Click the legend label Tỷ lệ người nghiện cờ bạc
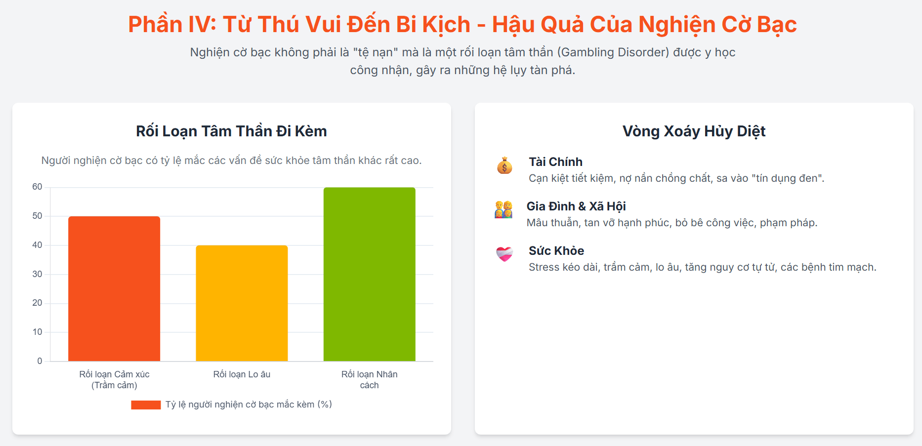Image resolution: width=922 pixels, height=446 pixels. tap(248, 405)
